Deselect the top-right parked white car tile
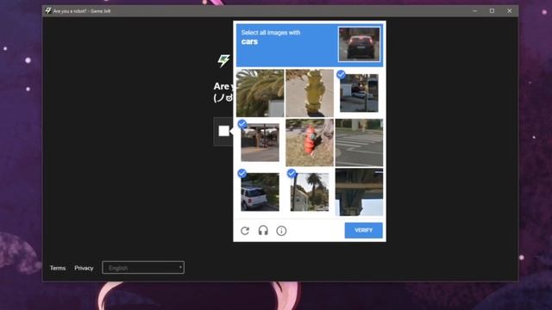 point(359,93)
